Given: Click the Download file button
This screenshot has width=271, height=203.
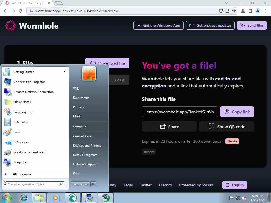Looking at the screenshot, I should pos(107,63).
